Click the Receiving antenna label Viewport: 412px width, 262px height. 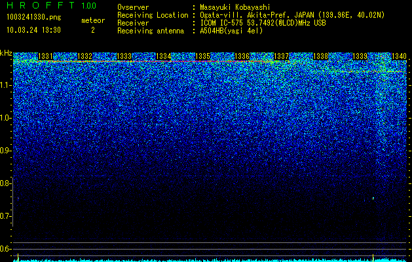[151, 31]
